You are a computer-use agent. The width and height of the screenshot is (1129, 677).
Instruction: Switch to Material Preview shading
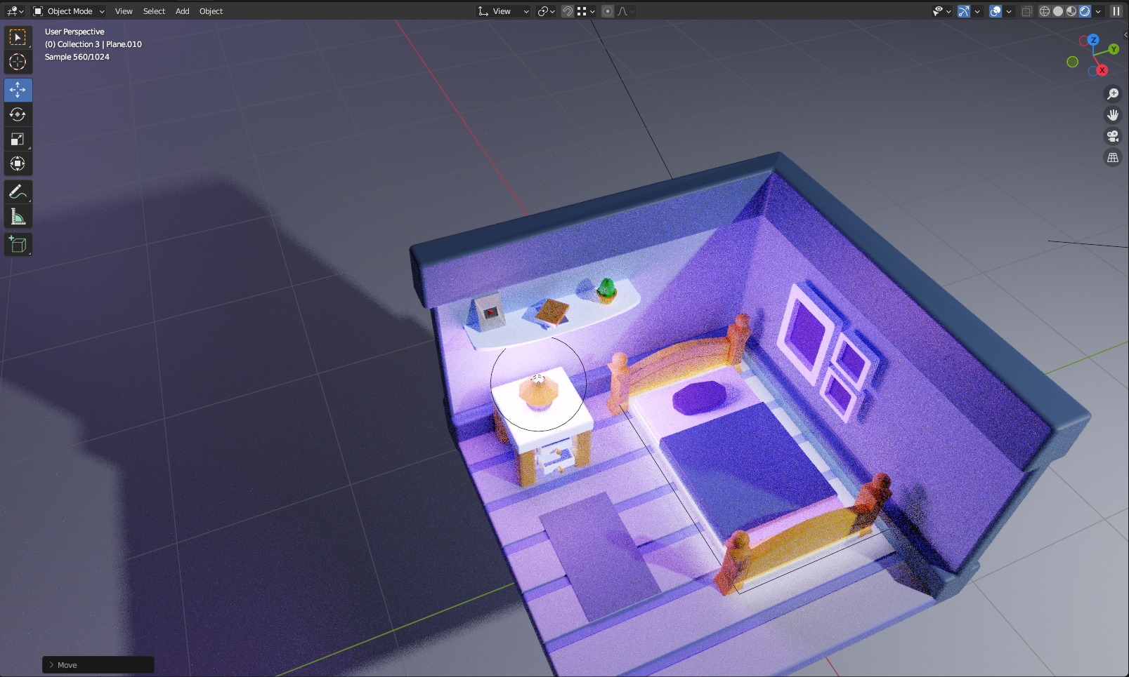click(1071, 11)
